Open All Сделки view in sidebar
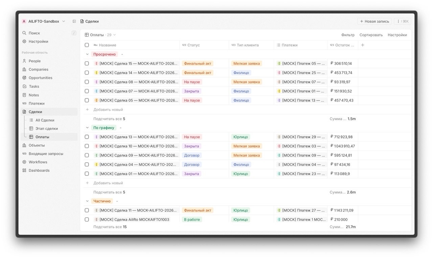The height and width of the screenshot is (258, 433). [x=45, y=120]
